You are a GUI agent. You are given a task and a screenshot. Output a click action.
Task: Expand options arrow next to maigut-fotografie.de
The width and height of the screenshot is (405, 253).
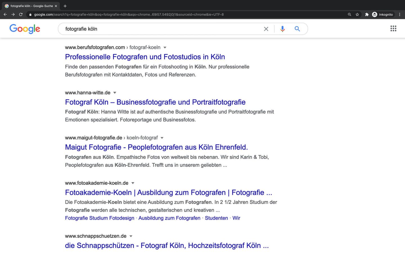(x=162, y=138)
